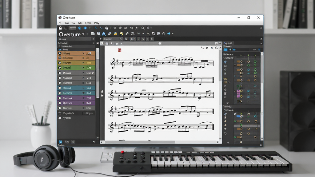
Task: Toggle the checkbox on the dark Opmnata track
Action: (84, 113)
